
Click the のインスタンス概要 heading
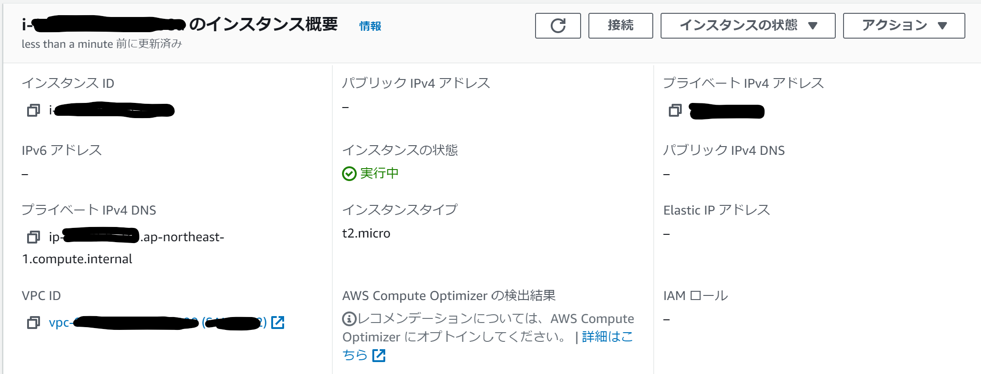[x=263, y=24]
